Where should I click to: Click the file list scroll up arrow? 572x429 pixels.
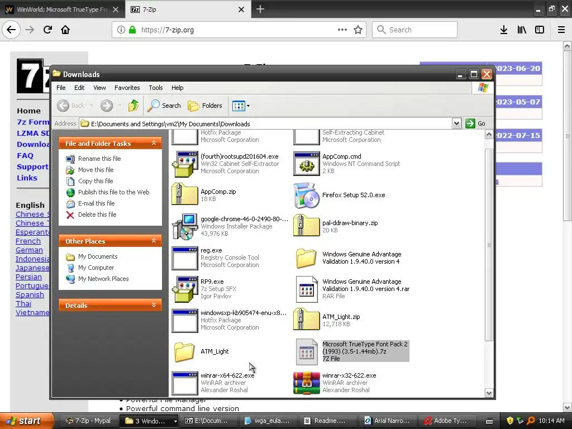click(x=489, y=135)
